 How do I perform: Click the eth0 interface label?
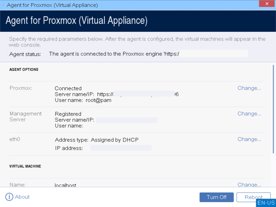pyautogui.click(x=15, y=139)
